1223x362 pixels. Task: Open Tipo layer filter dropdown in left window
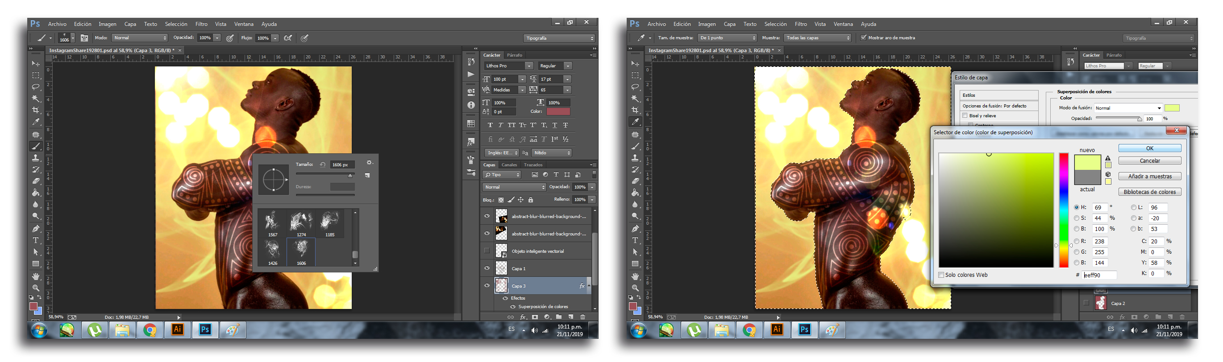click(502, 175)
